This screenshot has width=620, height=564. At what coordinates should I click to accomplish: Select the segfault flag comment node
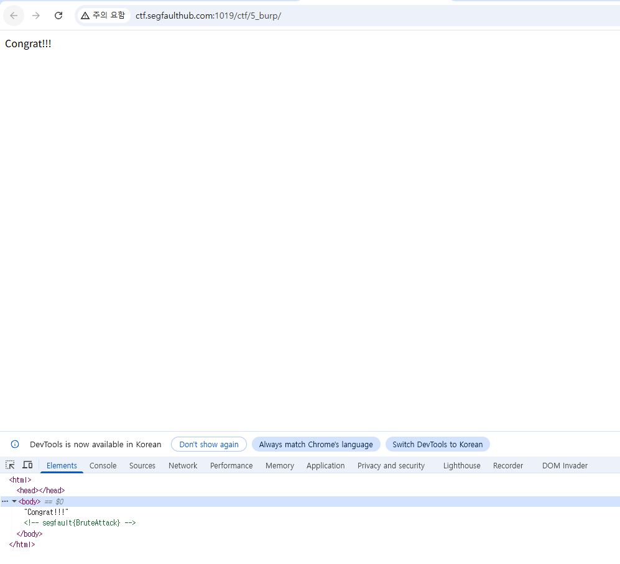coord(80,523)
